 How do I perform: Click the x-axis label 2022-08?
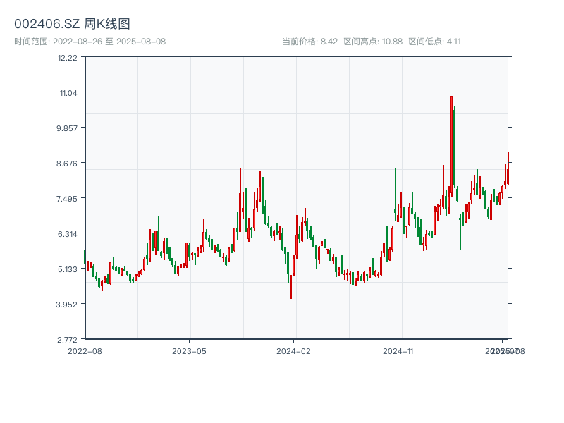tap(85, 351)
